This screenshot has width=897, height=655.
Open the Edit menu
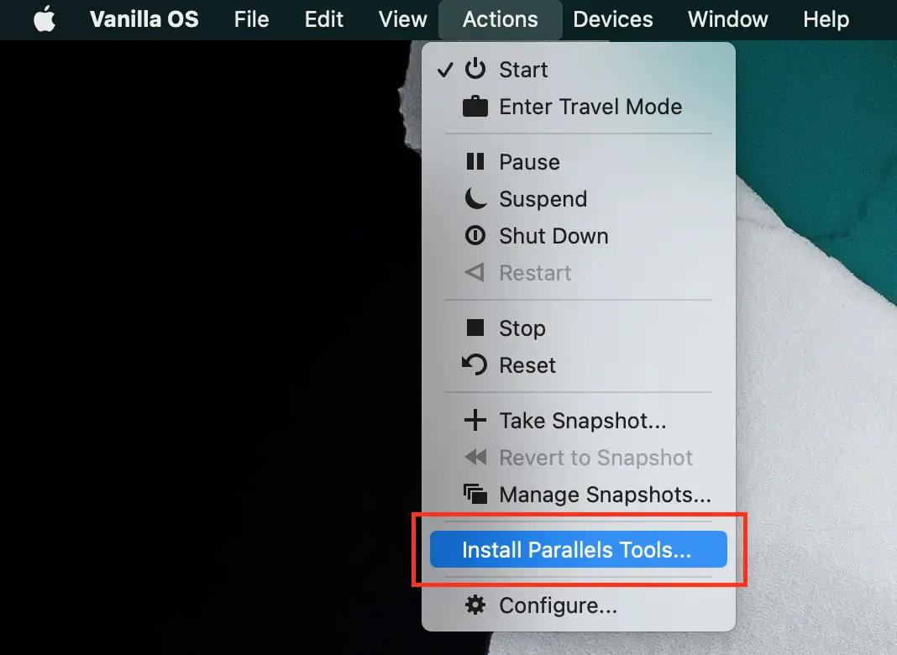click(x=324, y=19)
